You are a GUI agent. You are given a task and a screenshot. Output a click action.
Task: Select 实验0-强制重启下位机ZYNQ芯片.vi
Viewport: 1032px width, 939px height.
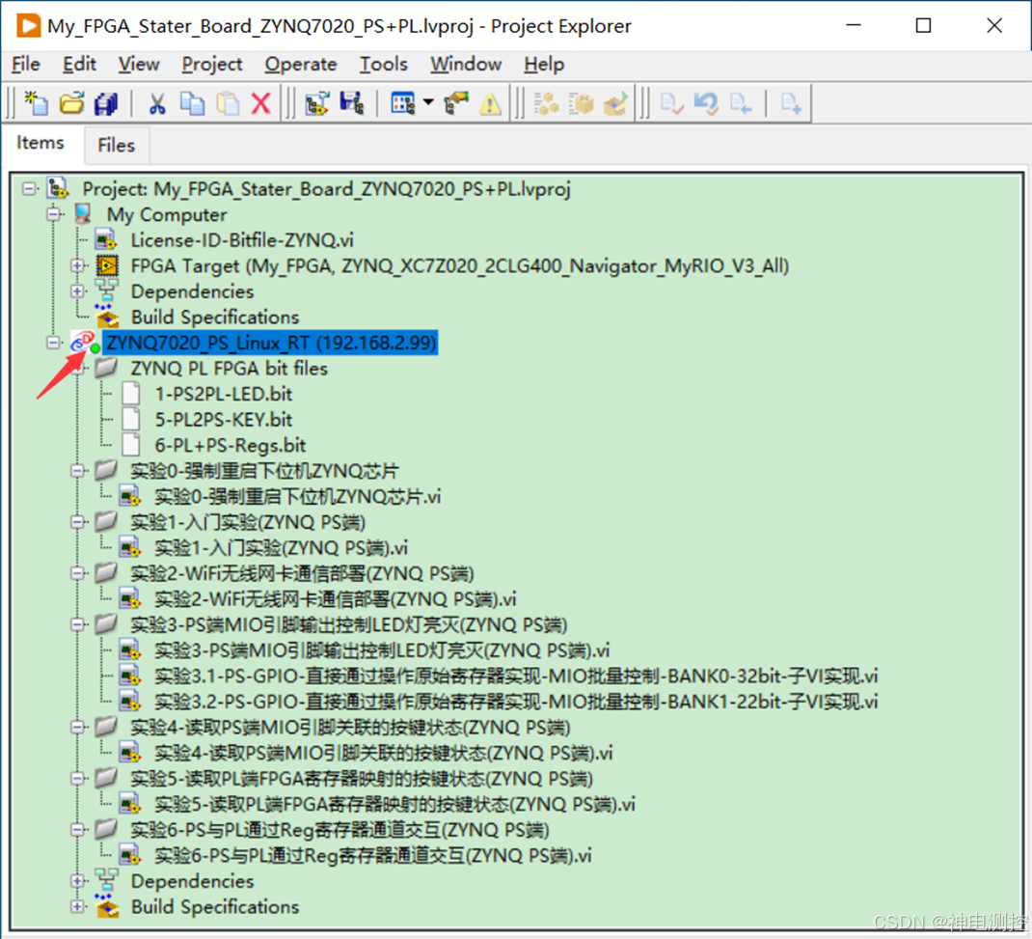coord(297,496)
